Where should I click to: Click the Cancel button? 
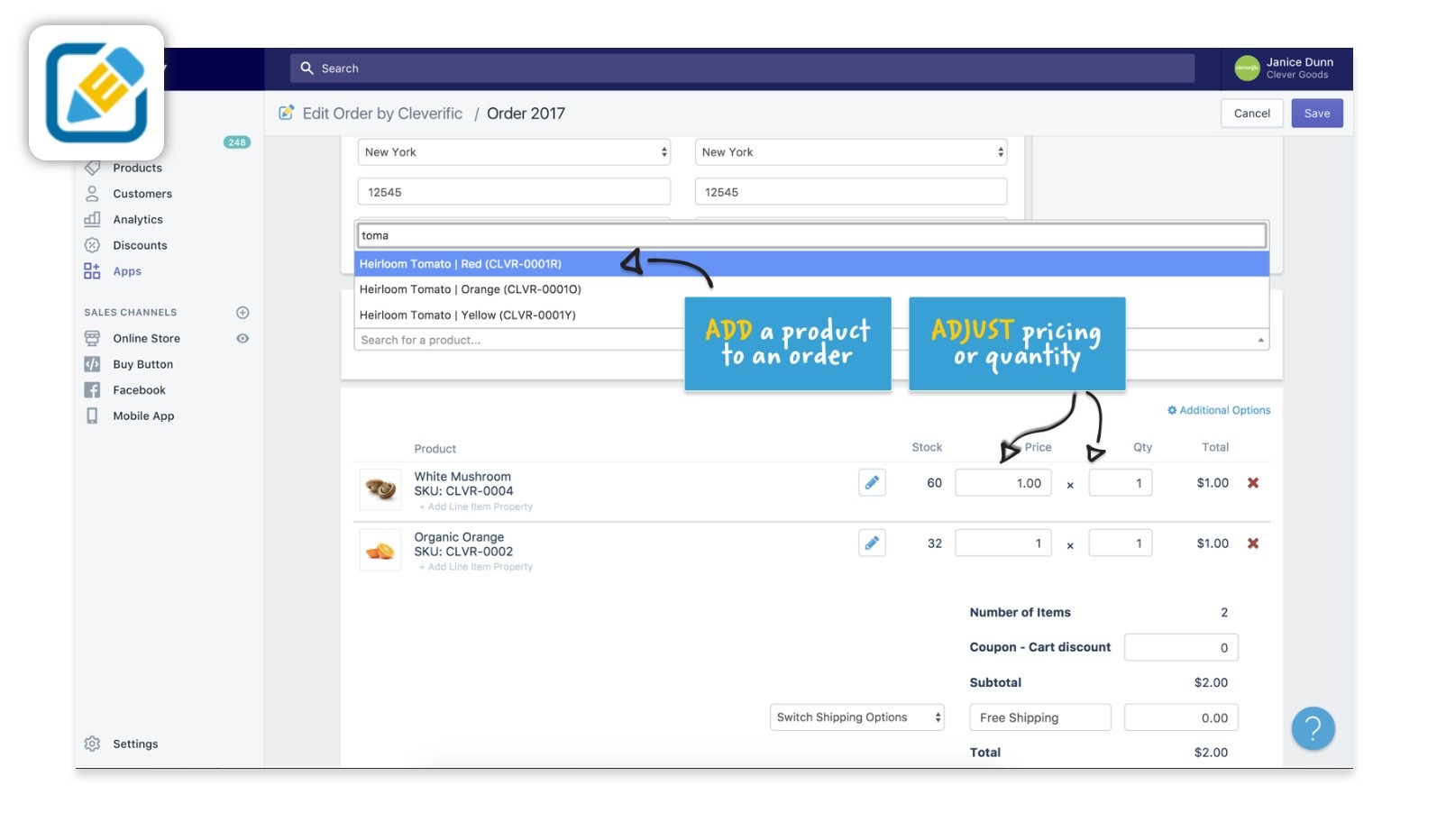click(1251, 113)
